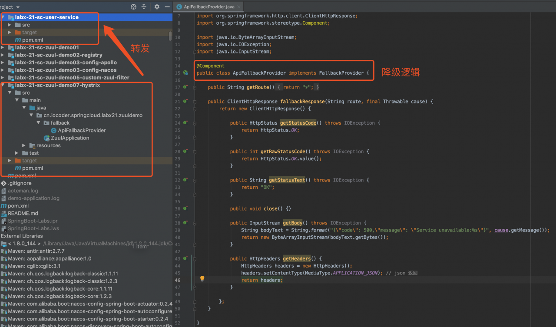The image size is (556, 327).
Task: Expand the labx-21-sc-zuul-demo01 node
Action: pos(3,47)
